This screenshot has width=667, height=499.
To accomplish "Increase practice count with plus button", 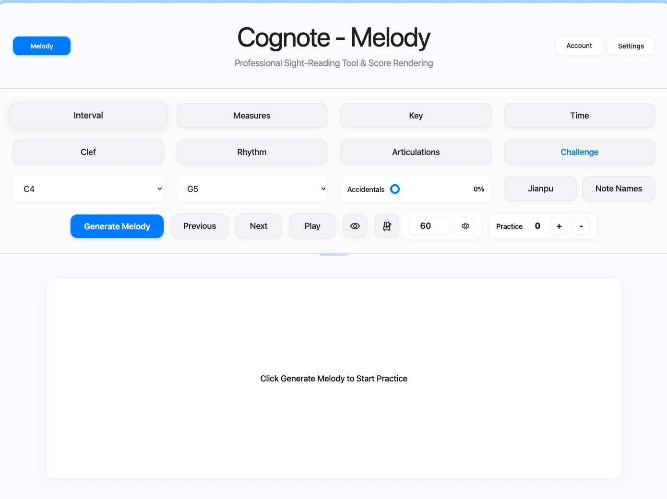I will pyautogui.click(x=559, y=226).
